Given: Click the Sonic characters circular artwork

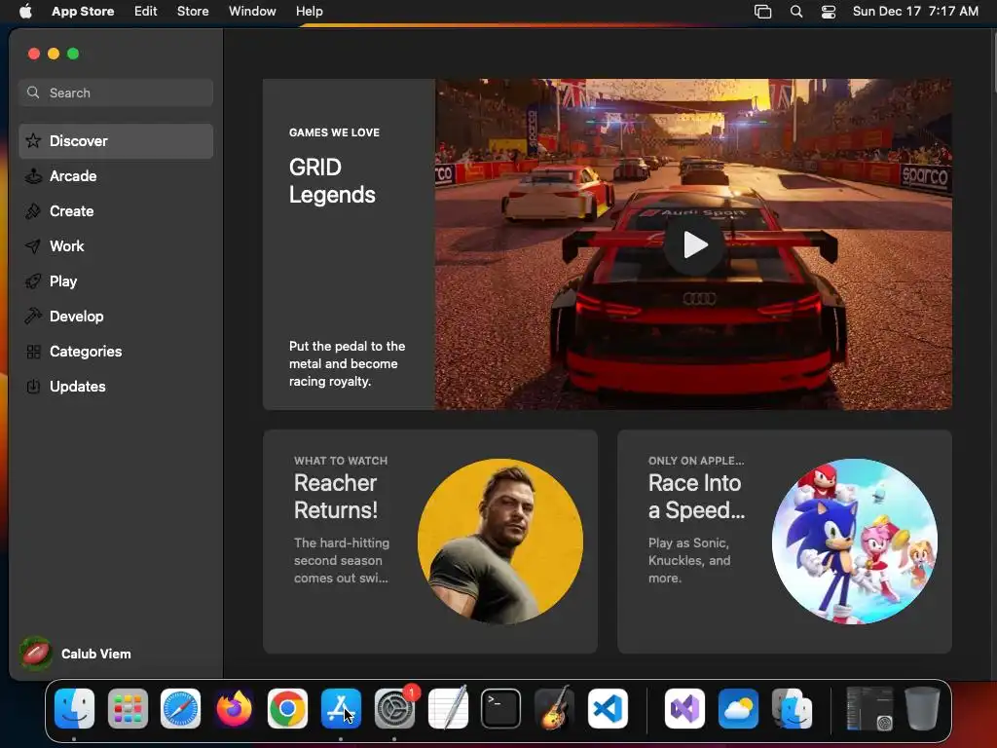Looking at the screenshot, I should click(x=855, y=542).
